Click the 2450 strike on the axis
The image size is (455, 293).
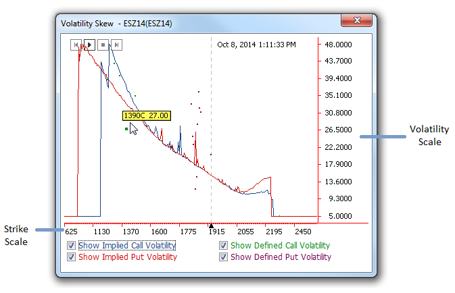(x=302, y=232)
